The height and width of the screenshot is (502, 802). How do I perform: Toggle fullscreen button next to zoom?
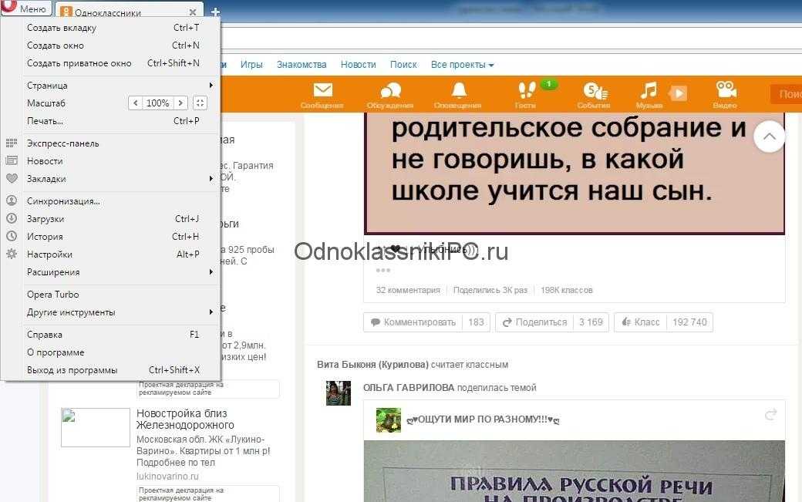200,103
